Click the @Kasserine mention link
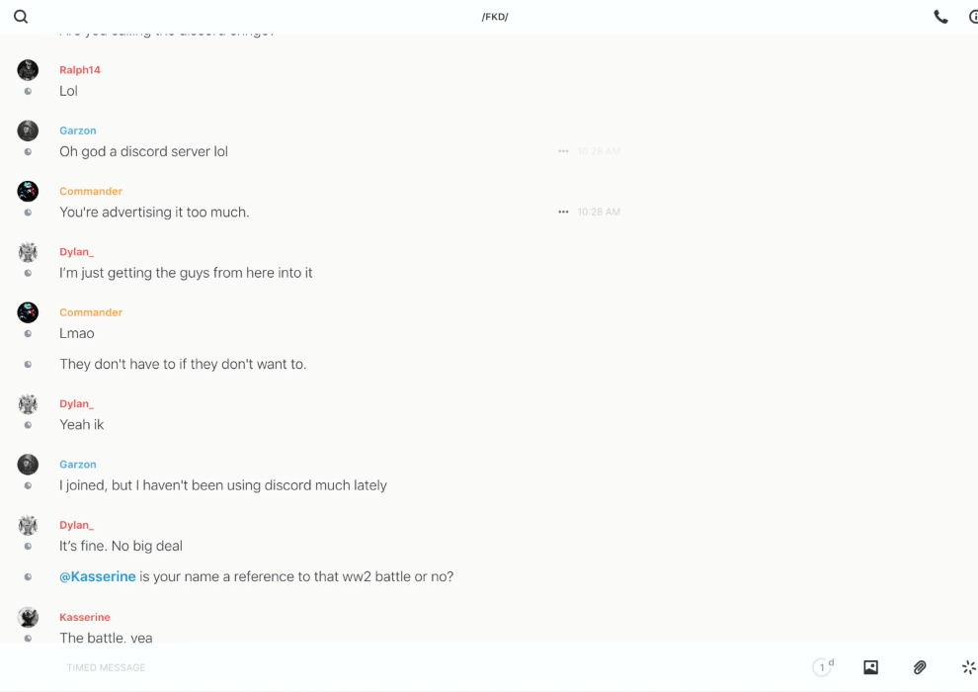The image size is (978, 692). click(x=98, y=576)
